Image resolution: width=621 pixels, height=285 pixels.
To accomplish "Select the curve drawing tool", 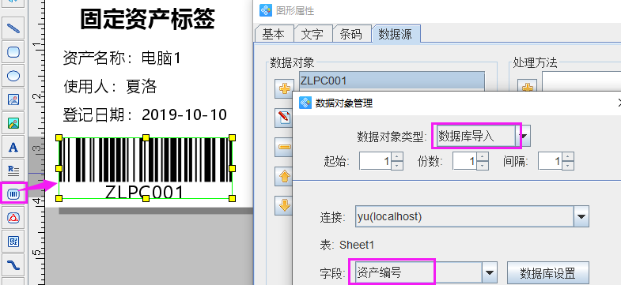I will [x=13, y=264].
